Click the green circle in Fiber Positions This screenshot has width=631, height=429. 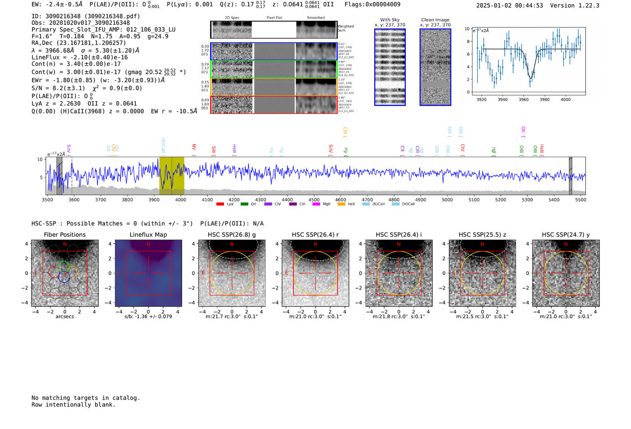pos(64,266)
